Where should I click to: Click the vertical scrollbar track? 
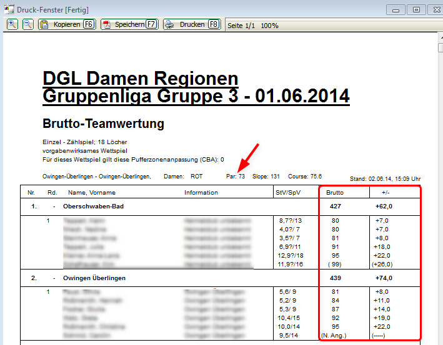[437, 187]
